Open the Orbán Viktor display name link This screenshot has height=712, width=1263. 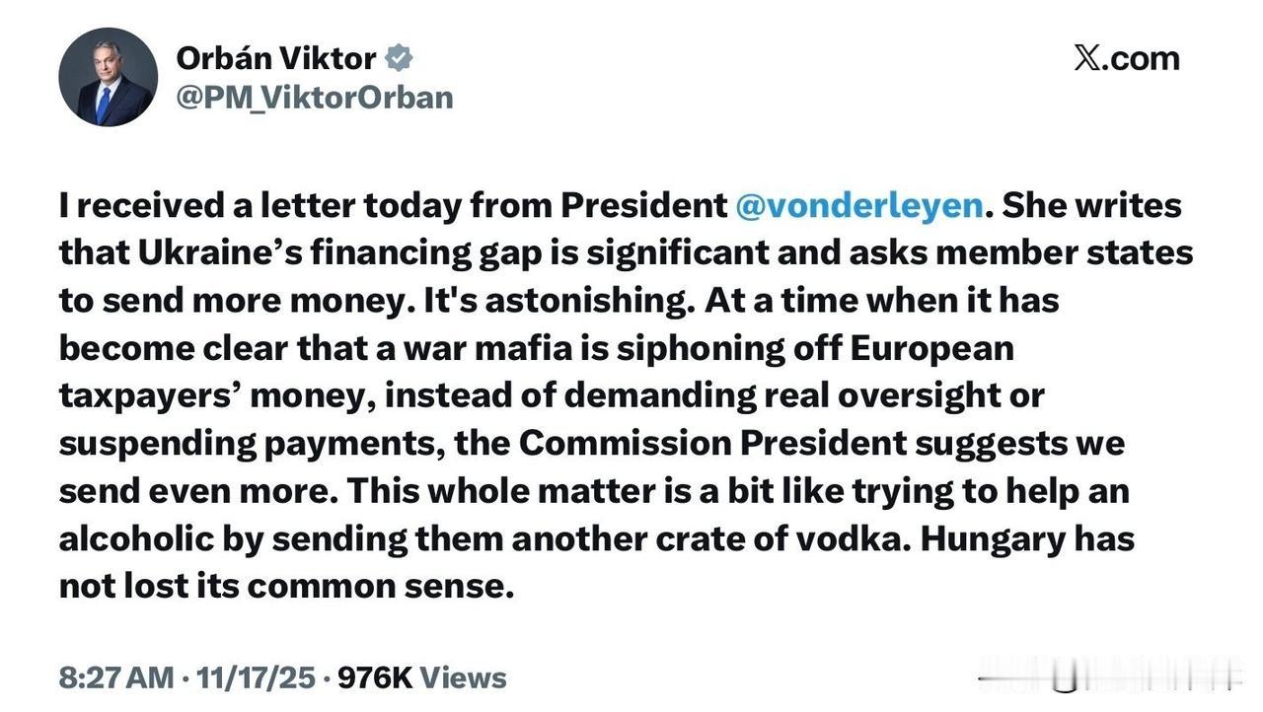coord(275,58)
